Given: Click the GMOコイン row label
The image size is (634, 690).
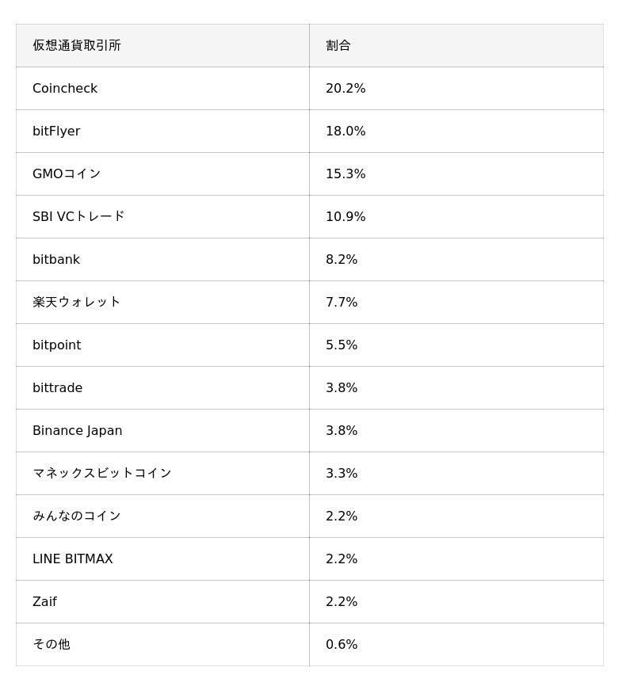Looking at the screenshot, I should point(67,173).
